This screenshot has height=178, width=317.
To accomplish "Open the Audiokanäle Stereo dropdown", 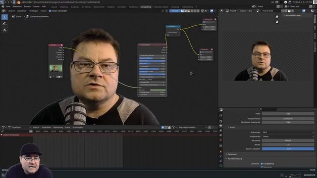I will [288, 136].
